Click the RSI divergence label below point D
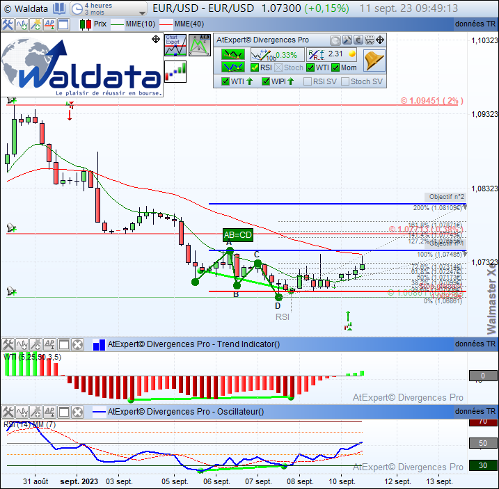The width and height of the screenshot is (499, 489). pos(283,317)
